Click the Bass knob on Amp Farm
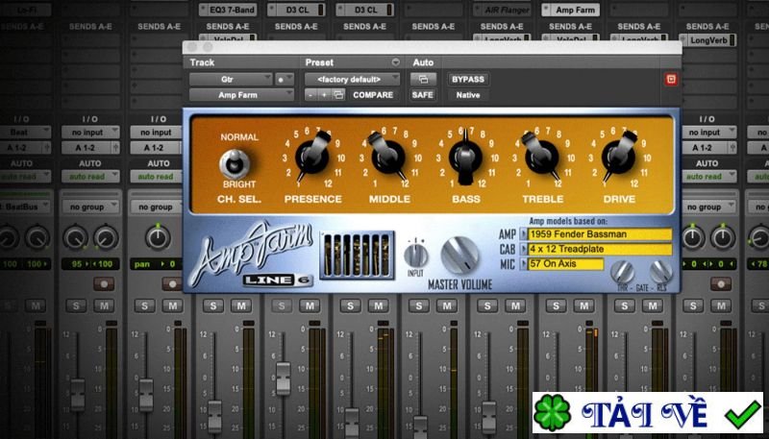The image size is (769, 439). click(465, 157)
